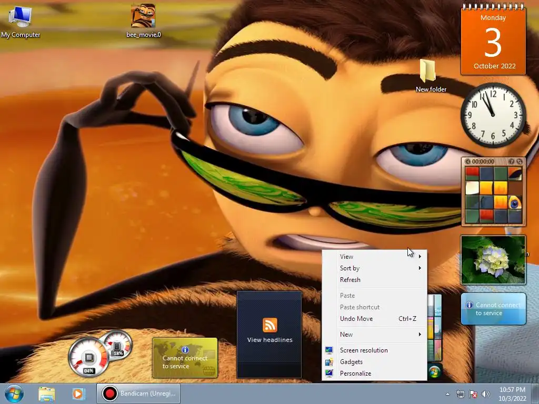
Task: Click the orange RSS feed icon
Action: point(270,325)
